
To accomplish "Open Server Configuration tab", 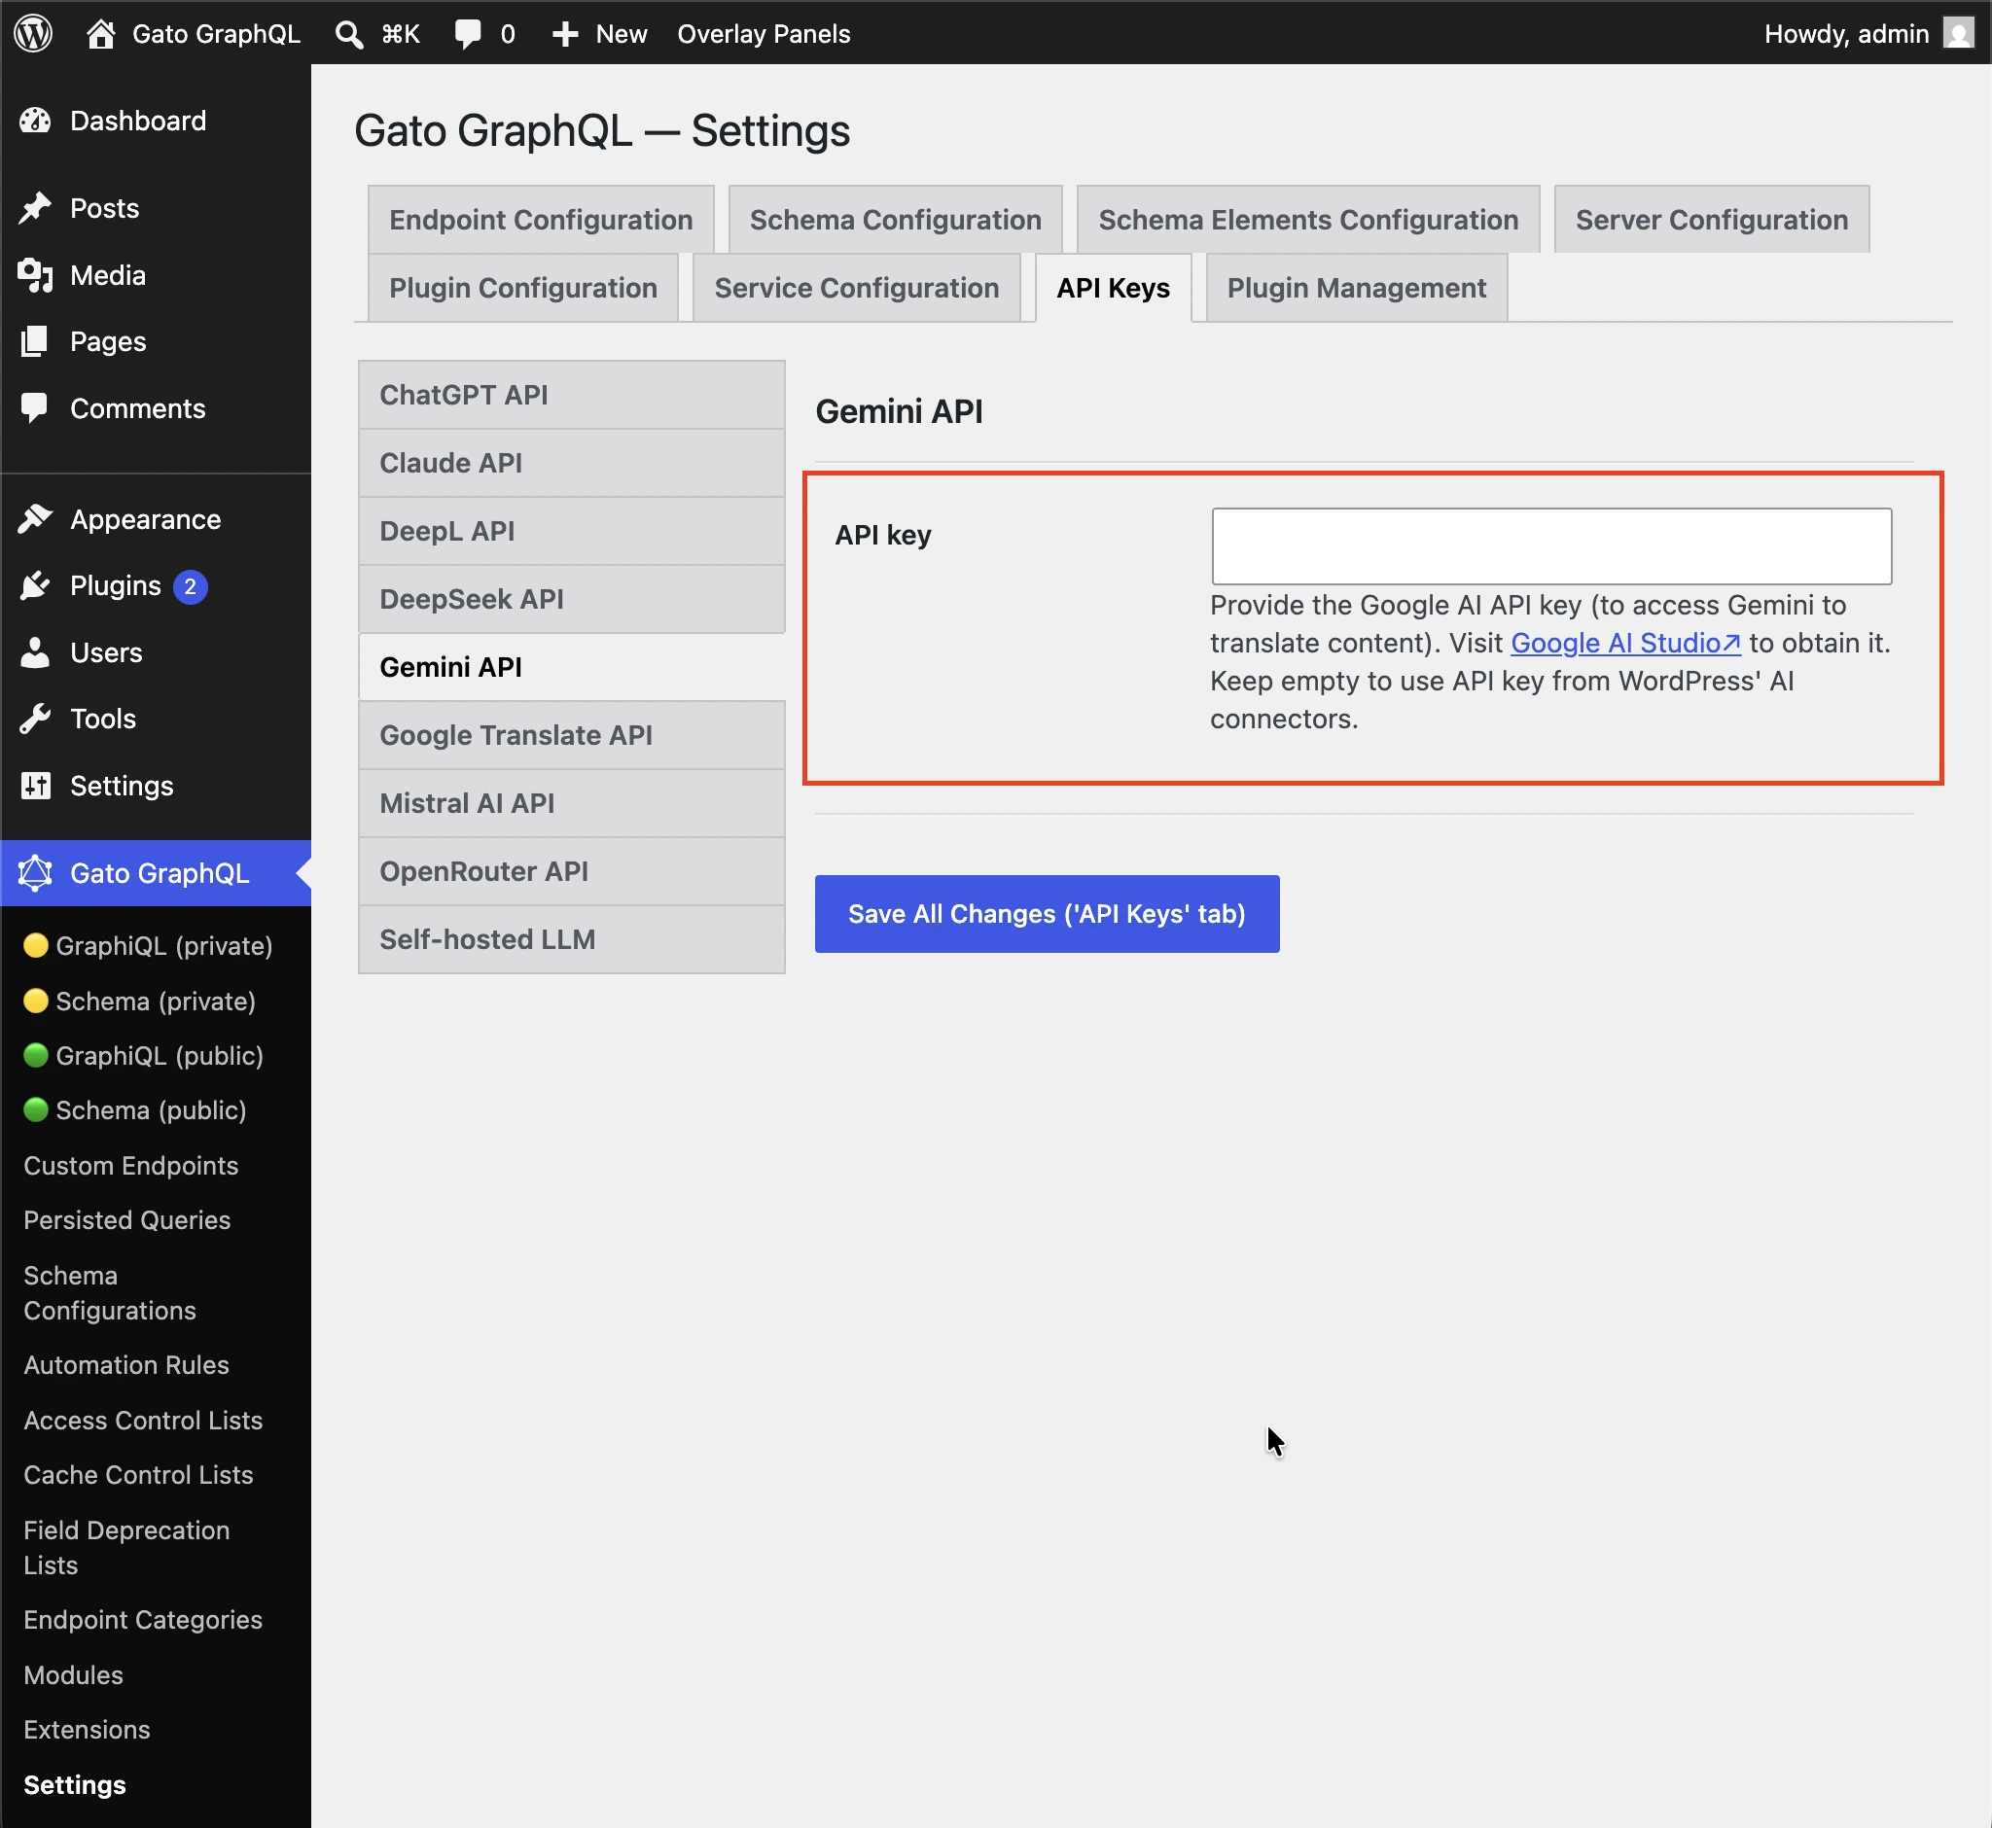I will 1711,220.
